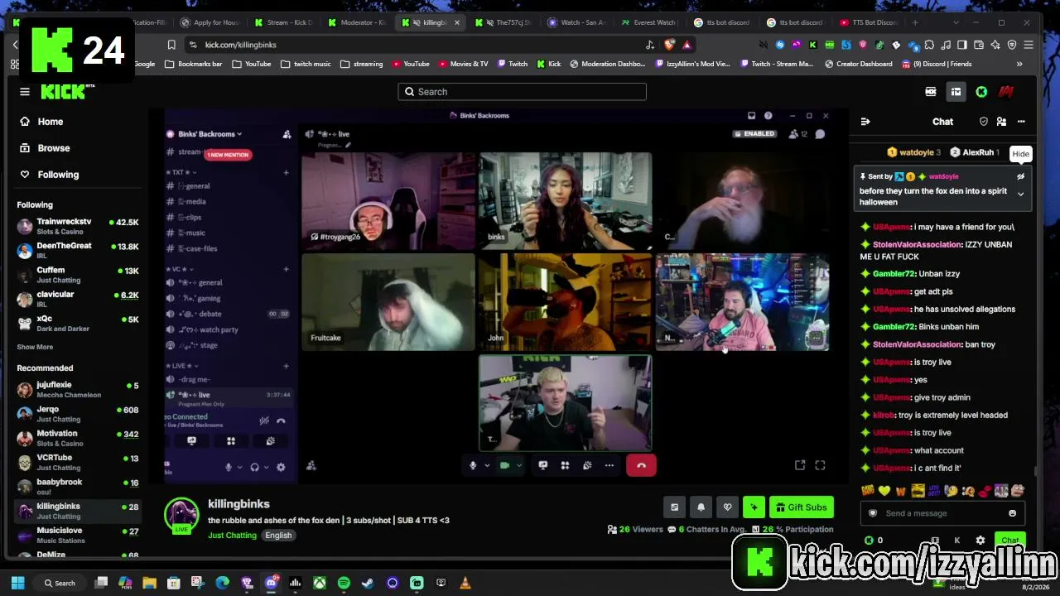Open xQc channel from Following list

tap(78, 323)
